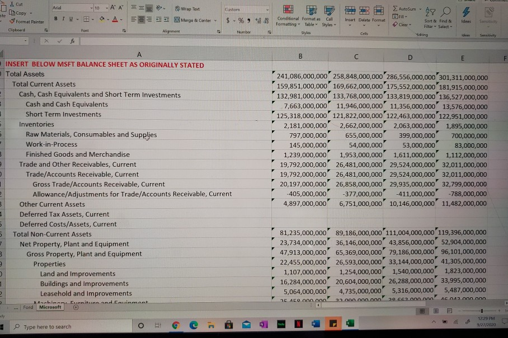Click the Fill Color paint bucket
This screenshot has width=508, height=338.
point(102,20)
